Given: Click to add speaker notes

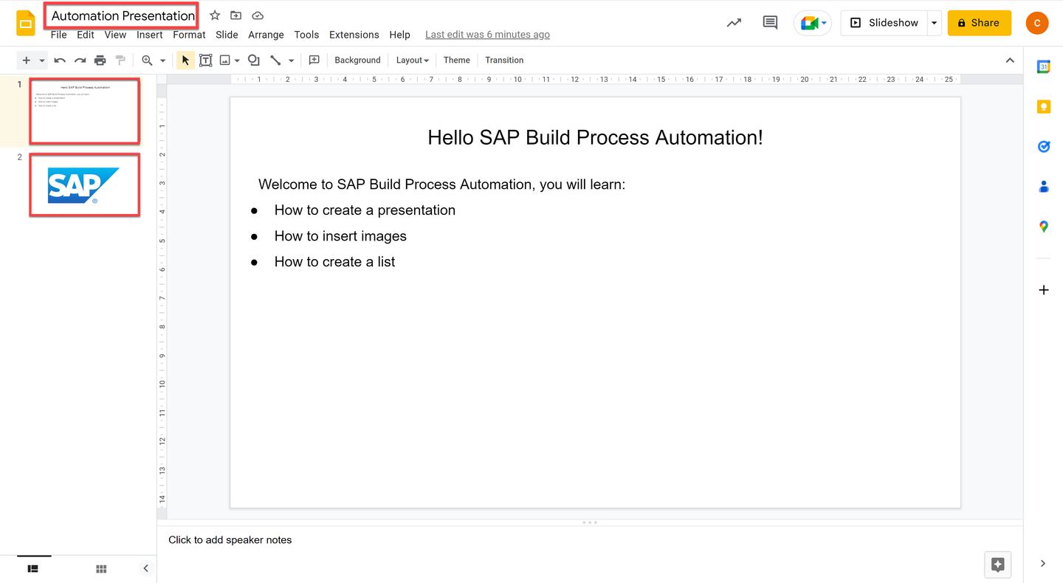Looking at the screenshot, I should 230,540.
